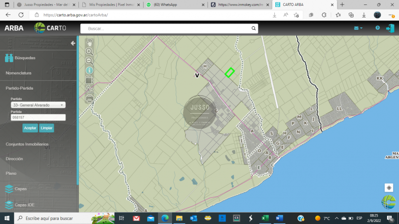Open Conjuntos Inmobiliarios search option

pos(27,144)
